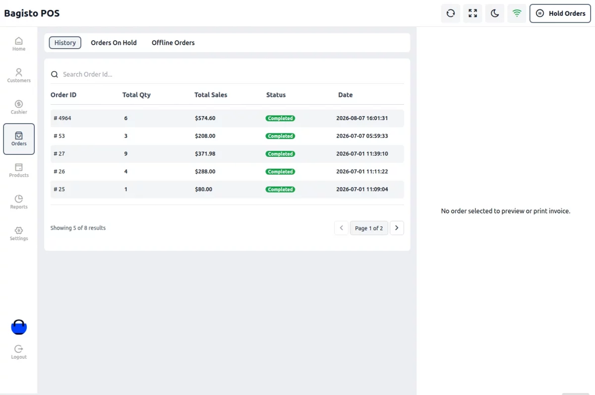Switch to the History tab
595x395 pixels.
[x=65, y=43]
